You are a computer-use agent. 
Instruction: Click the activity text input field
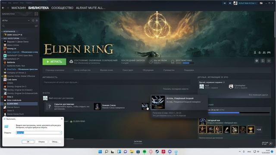coord(116,82)
